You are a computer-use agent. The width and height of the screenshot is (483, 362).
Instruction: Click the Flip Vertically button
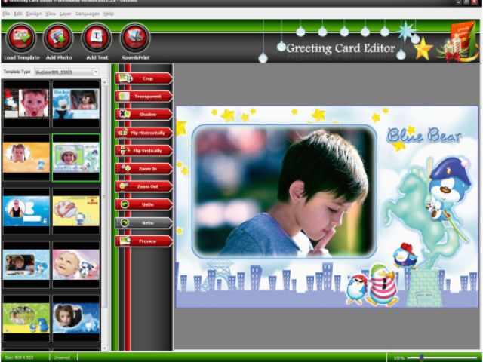tap(143, 151)
